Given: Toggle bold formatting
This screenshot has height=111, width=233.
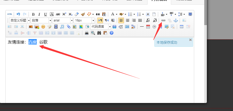Looking at the screenshot, I should tap(33, 14).
